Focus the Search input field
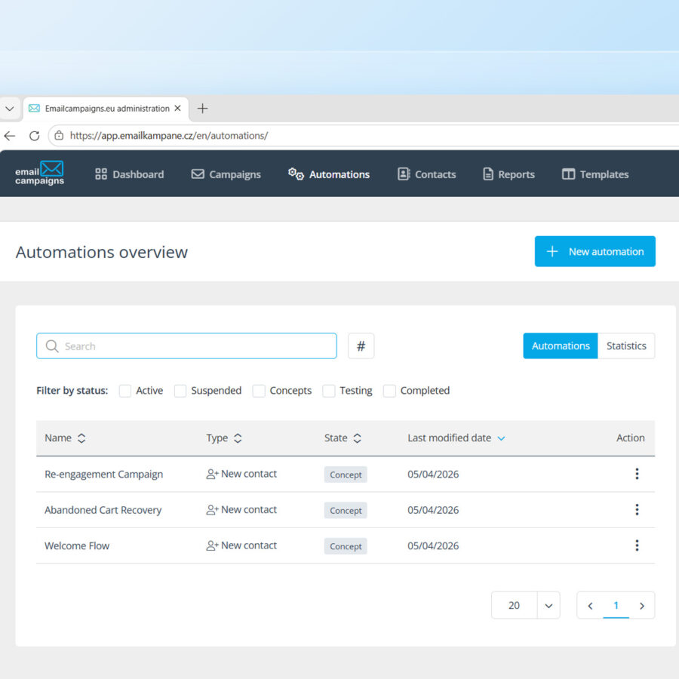Viewport: 679px width, 679px height. 186,346
